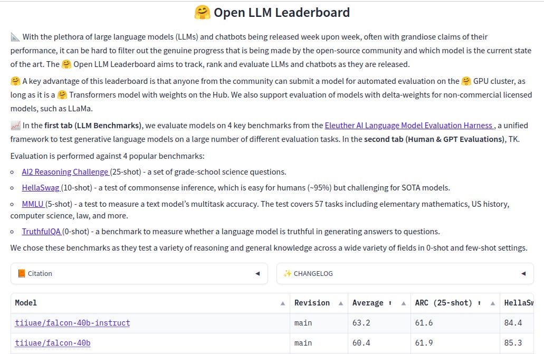
Task: Click 'Evaluation is performed against 4 popular benchmarks' text
Action: click(x=108, y=156)
